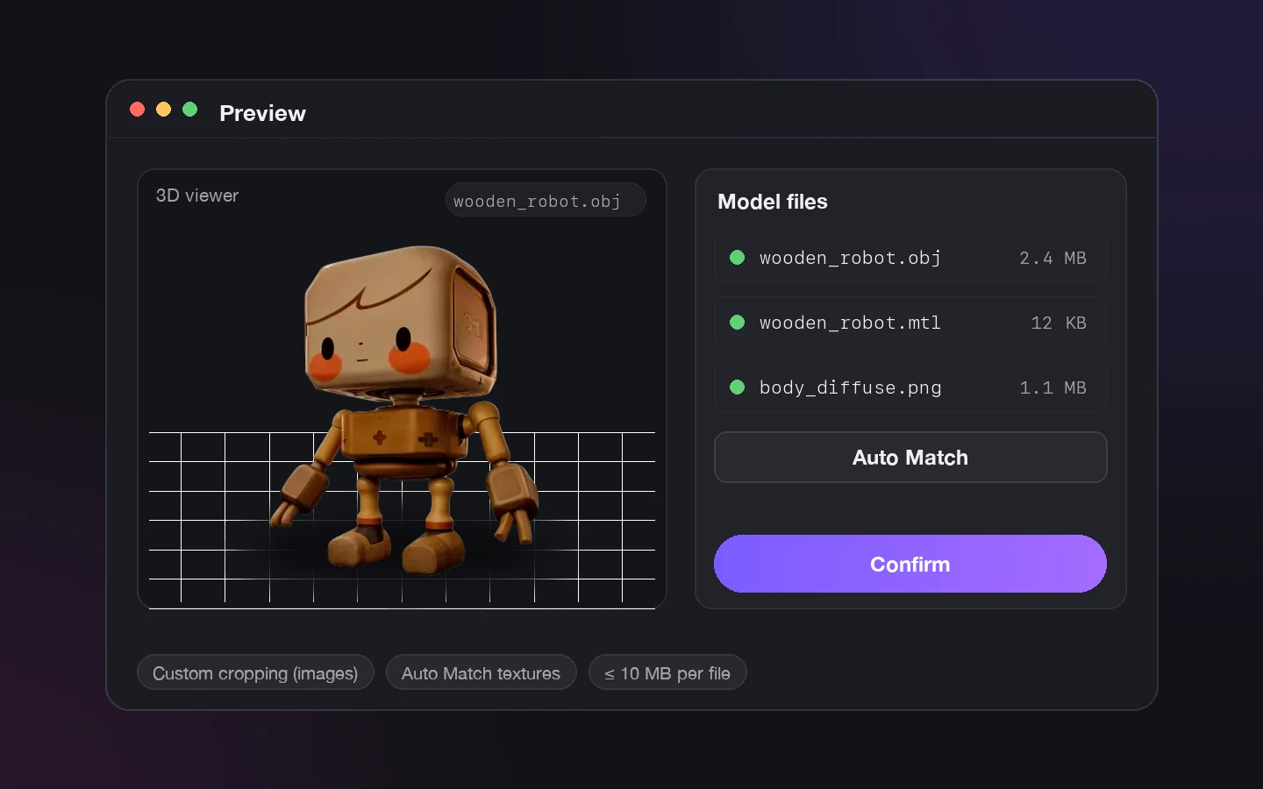Click the Auto Match button
The image size is (1263, 789).
[910, 457]
